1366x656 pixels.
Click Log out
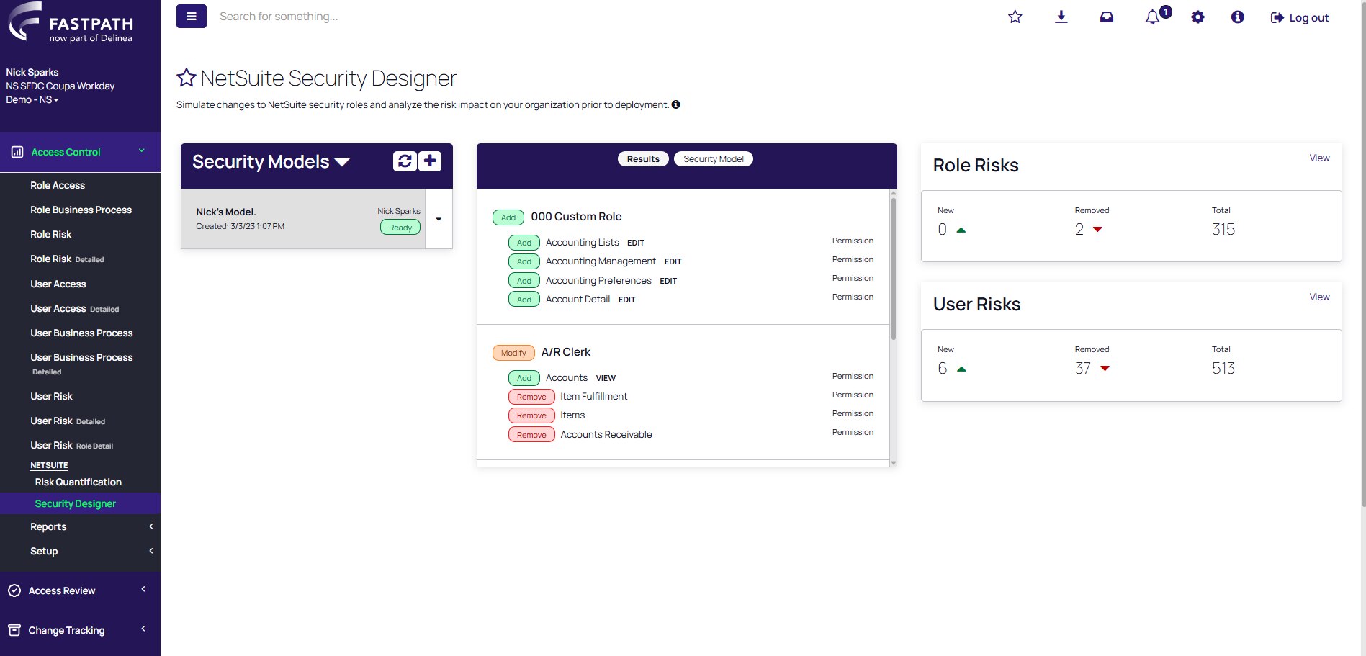point(1300,17)
